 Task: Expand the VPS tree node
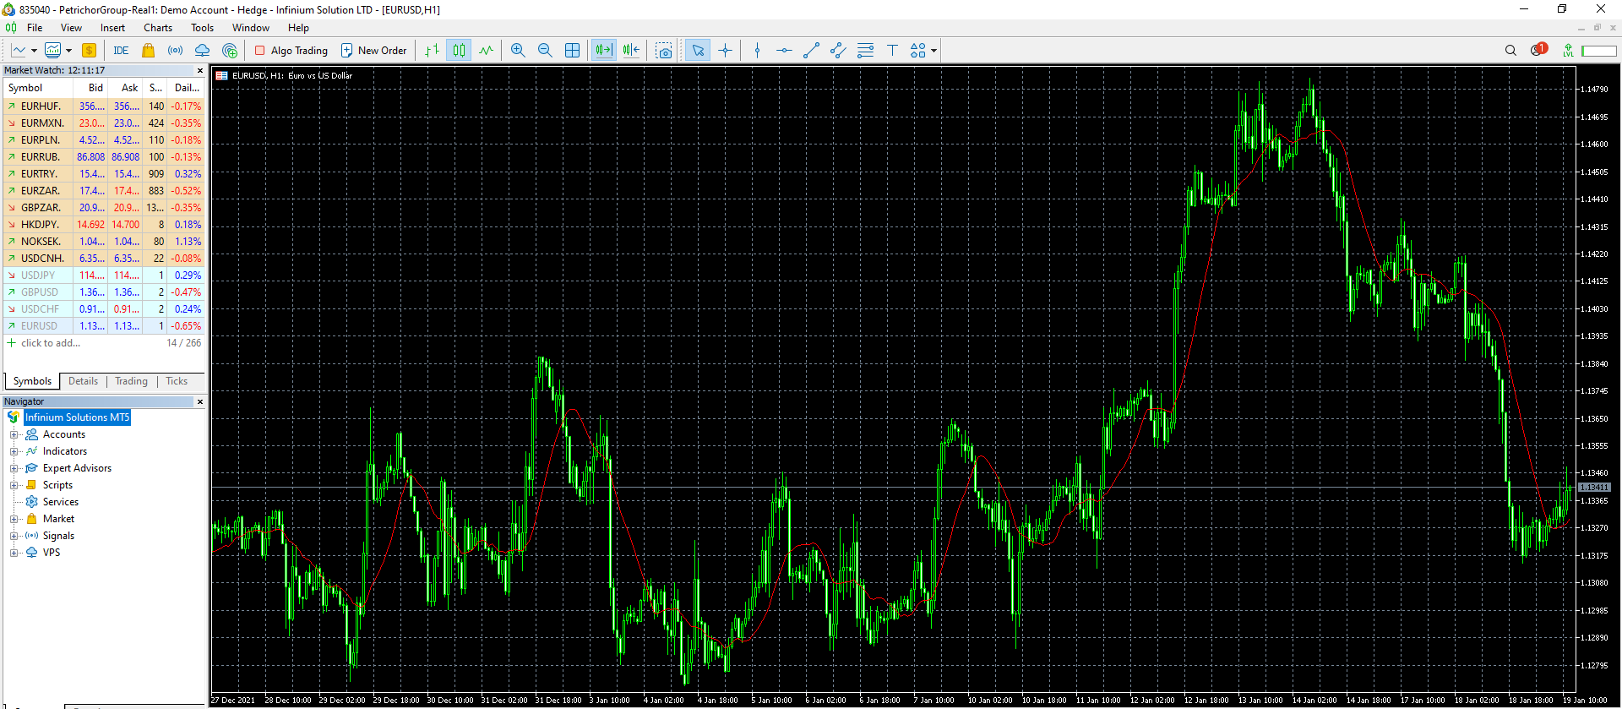(x=14, y=553)
